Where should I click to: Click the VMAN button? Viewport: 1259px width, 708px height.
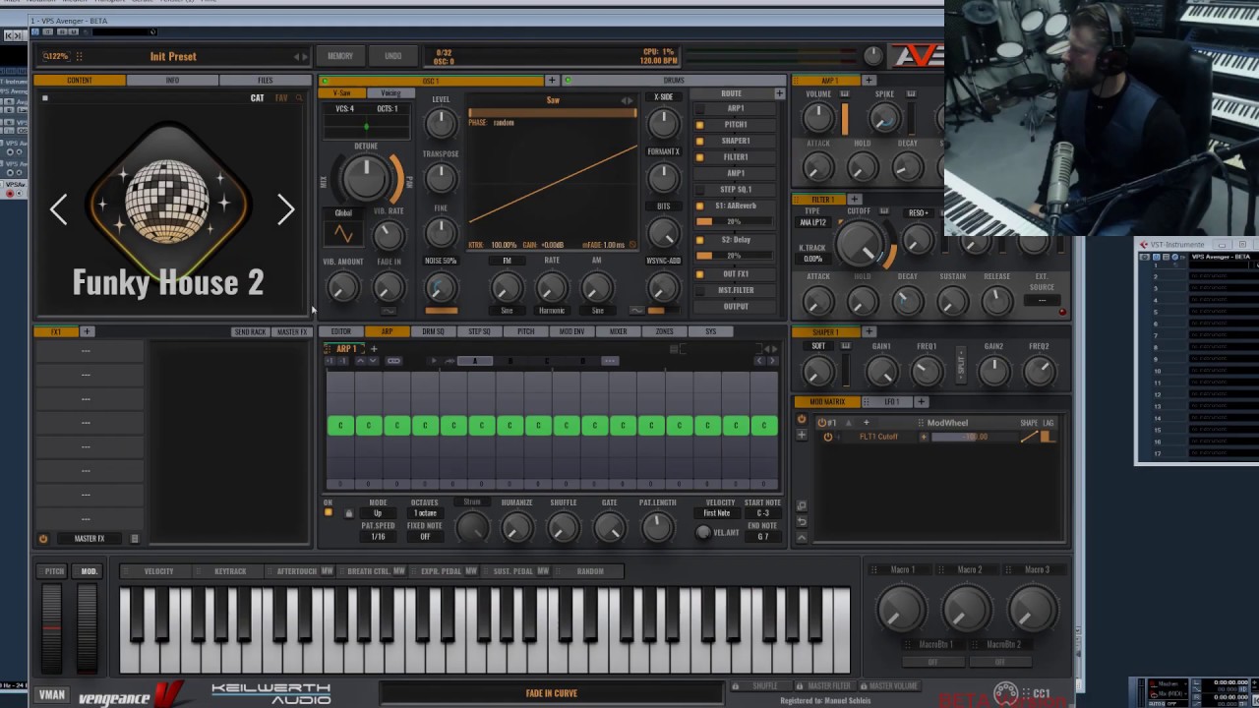[x=52, y=695]
